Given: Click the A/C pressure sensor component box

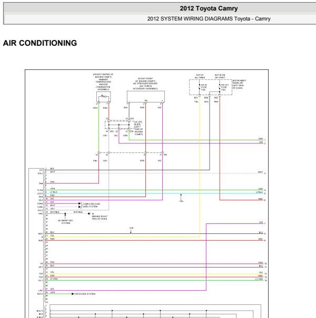Looking at the screenshot, I should pyautogui.click(x=146, y=97).
